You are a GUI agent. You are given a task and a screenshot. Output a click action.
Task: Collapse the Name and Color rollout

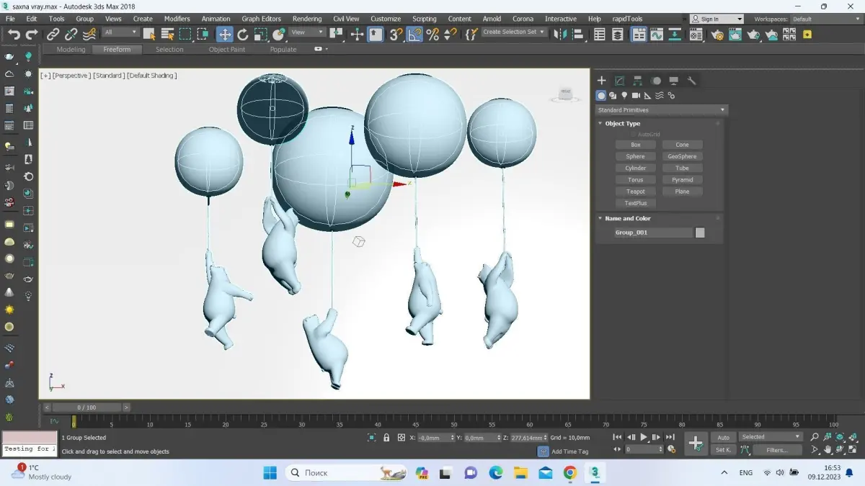coord(627,218)
